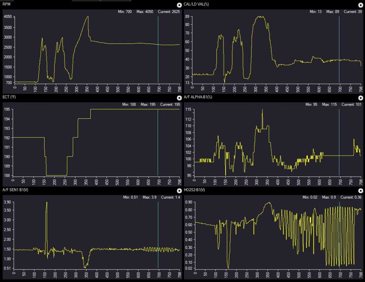
Task: Click the round options icon for RPM graph
Action: point(179,5)
